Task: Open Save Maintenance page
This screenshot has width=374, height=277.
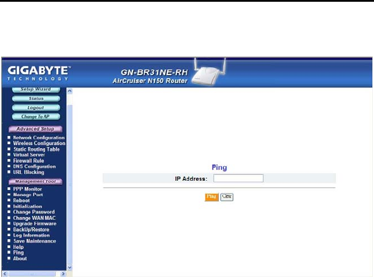Action: click(x=34, y=241)
